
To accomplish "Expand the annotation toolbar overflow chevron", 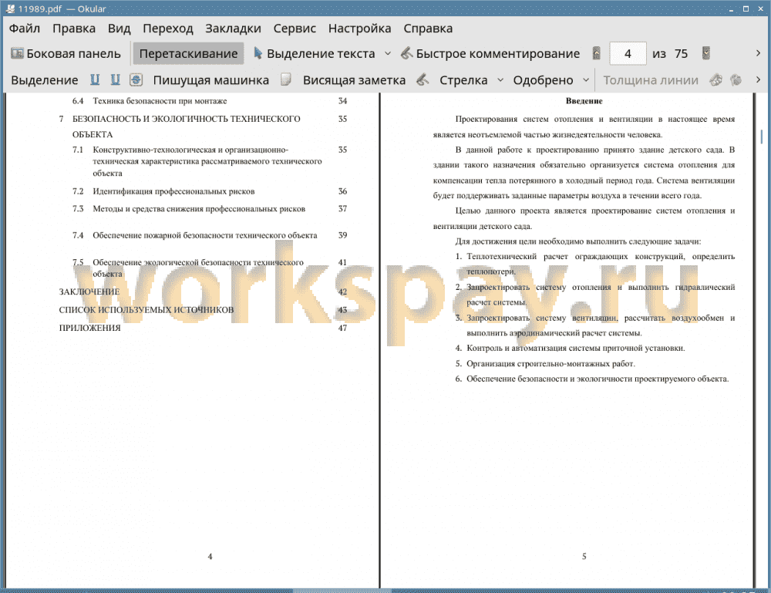I will 758,79.
